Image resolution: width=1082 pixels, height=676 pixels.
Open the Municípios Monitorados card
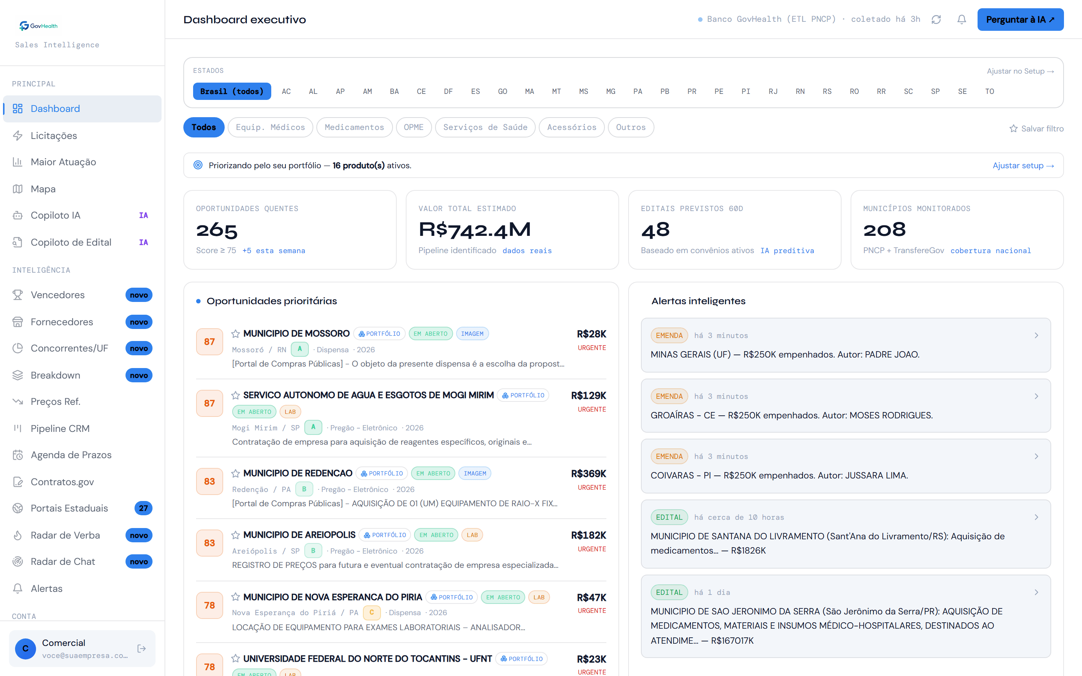[x=957, y=230]
